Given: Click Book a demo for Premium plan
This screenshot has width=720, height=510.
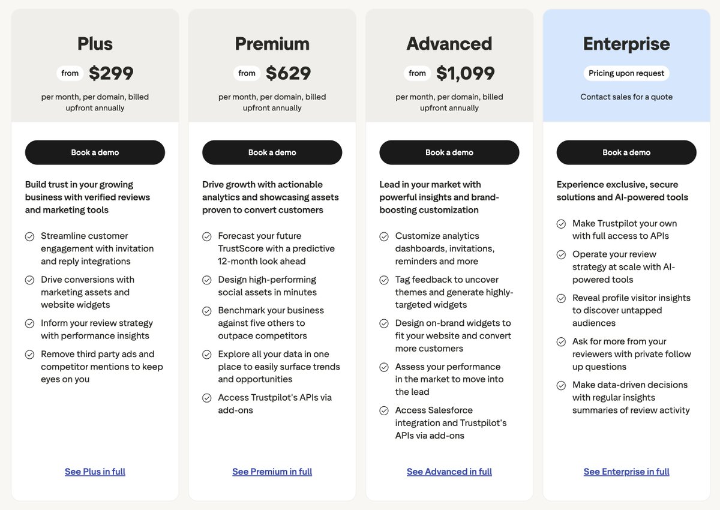Looking at the screenshot, I should (272, 152).
